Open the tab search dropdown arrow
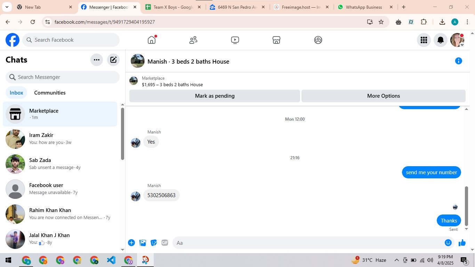The width and height of the screenshot is (475, 267). (7, 7)
